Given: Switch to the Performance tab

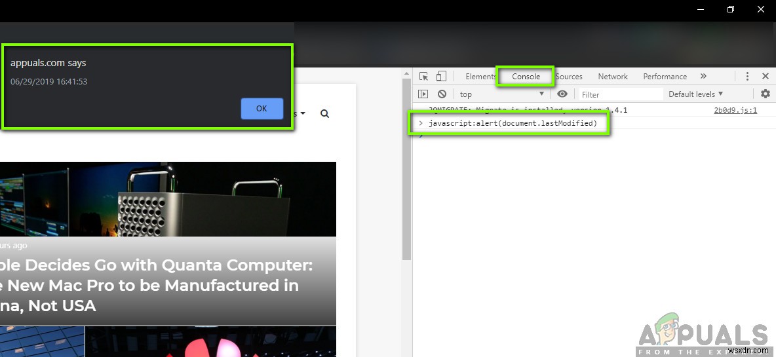Looking at the screenshot, I should click(x=665, y=77).
